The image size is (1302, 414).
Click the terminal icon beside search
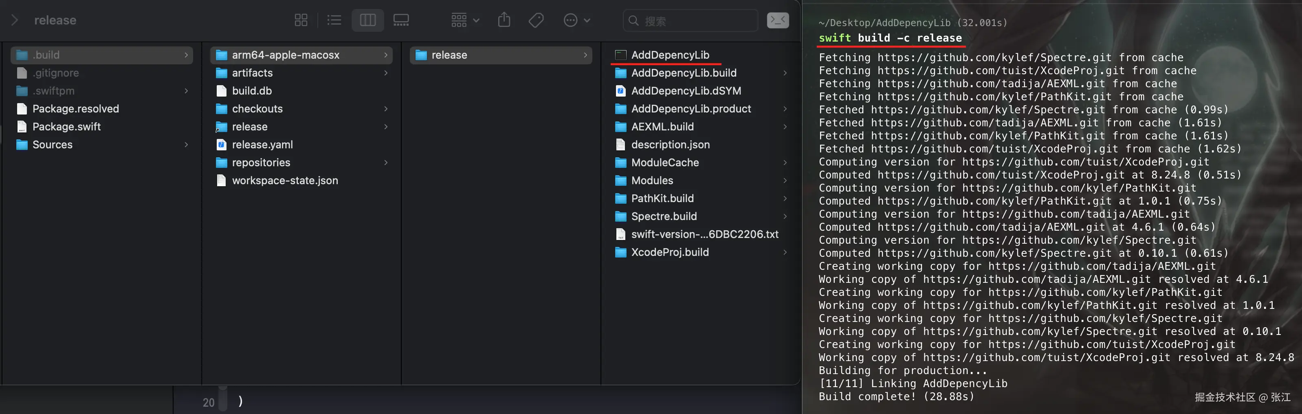pyautogui.click(x=777, y=20)
